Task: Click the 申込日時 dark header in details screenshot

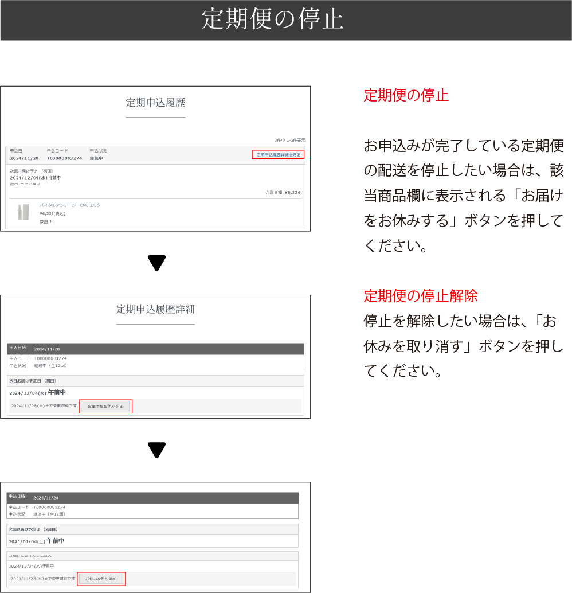Action: 17,348
